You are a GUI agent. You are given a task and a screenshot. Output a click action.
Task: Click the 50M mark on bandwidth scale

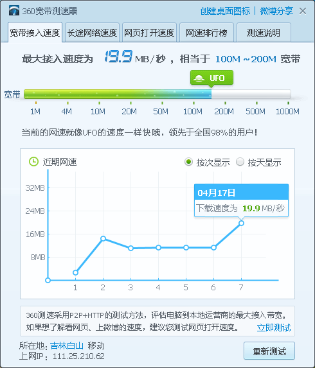click(x=161, y=111)
